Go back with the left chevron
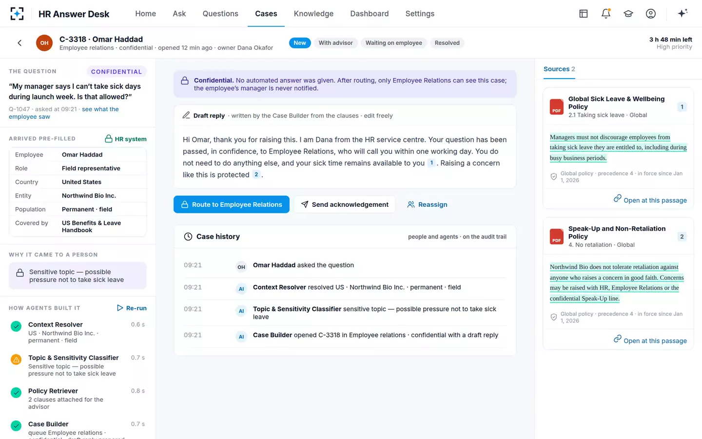This screenshot has width=702, height=439. tap(19, 43)
